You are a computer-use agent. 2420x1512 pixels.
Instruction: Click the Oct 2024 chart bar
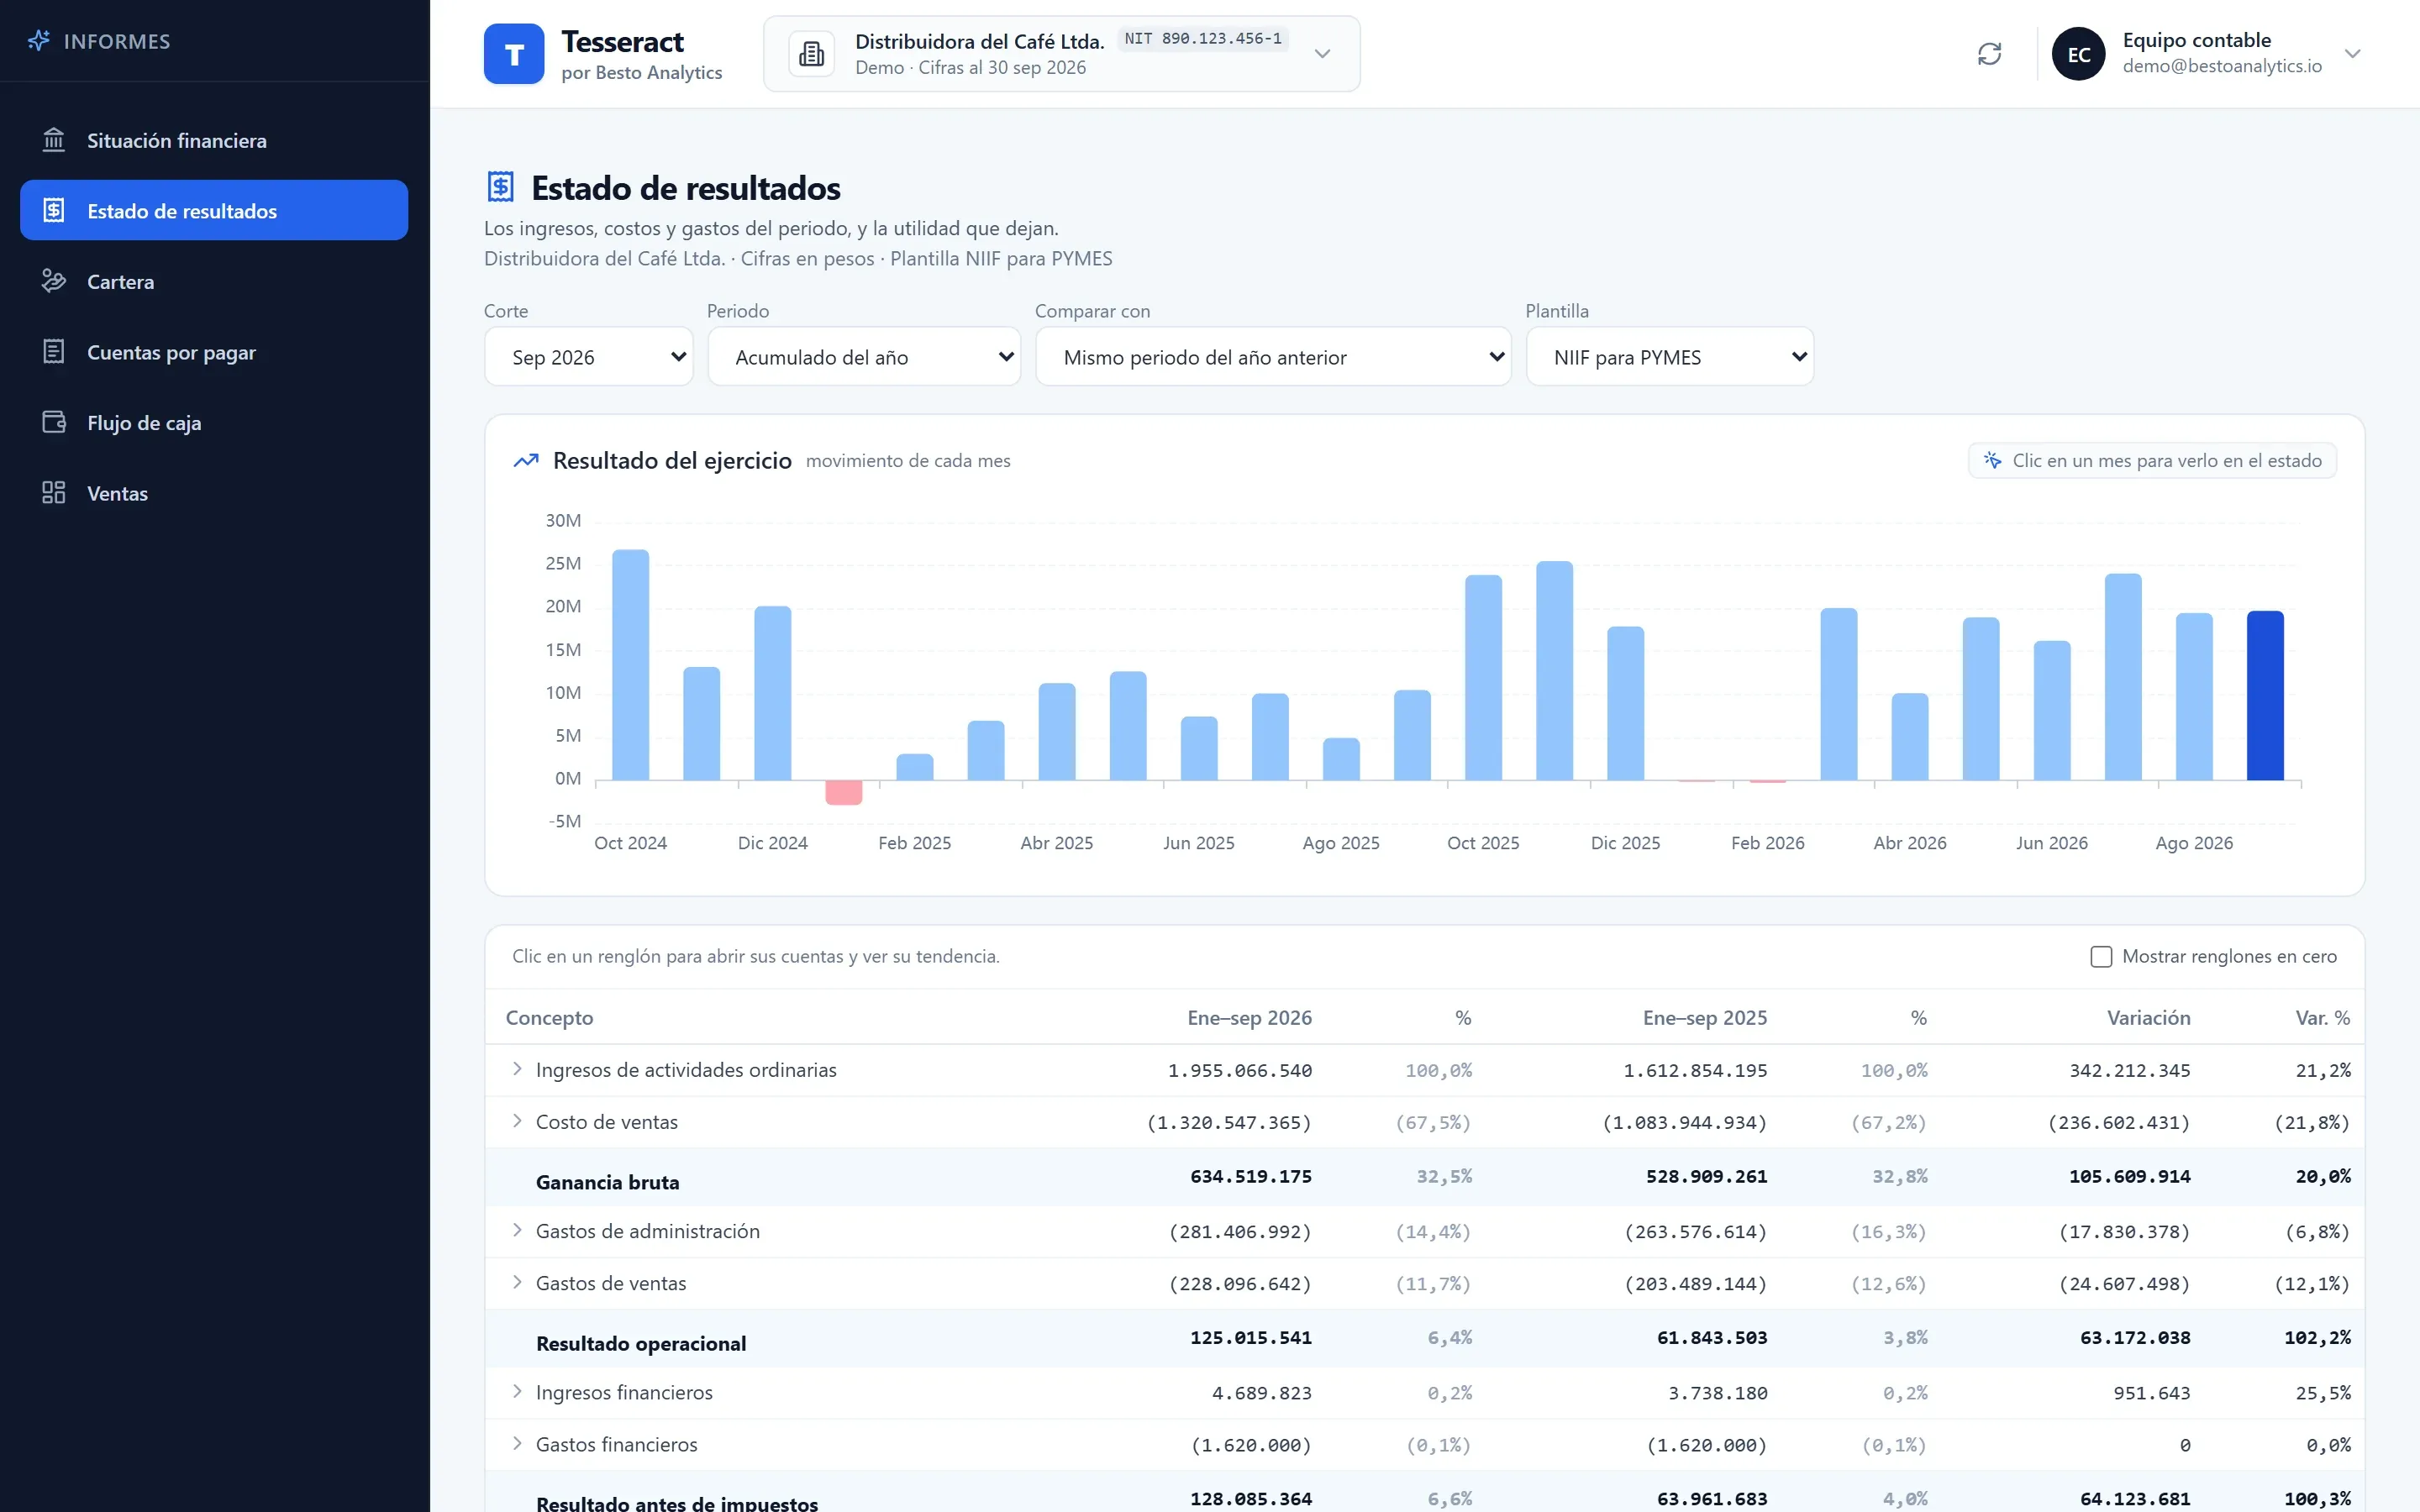point(630,665)
